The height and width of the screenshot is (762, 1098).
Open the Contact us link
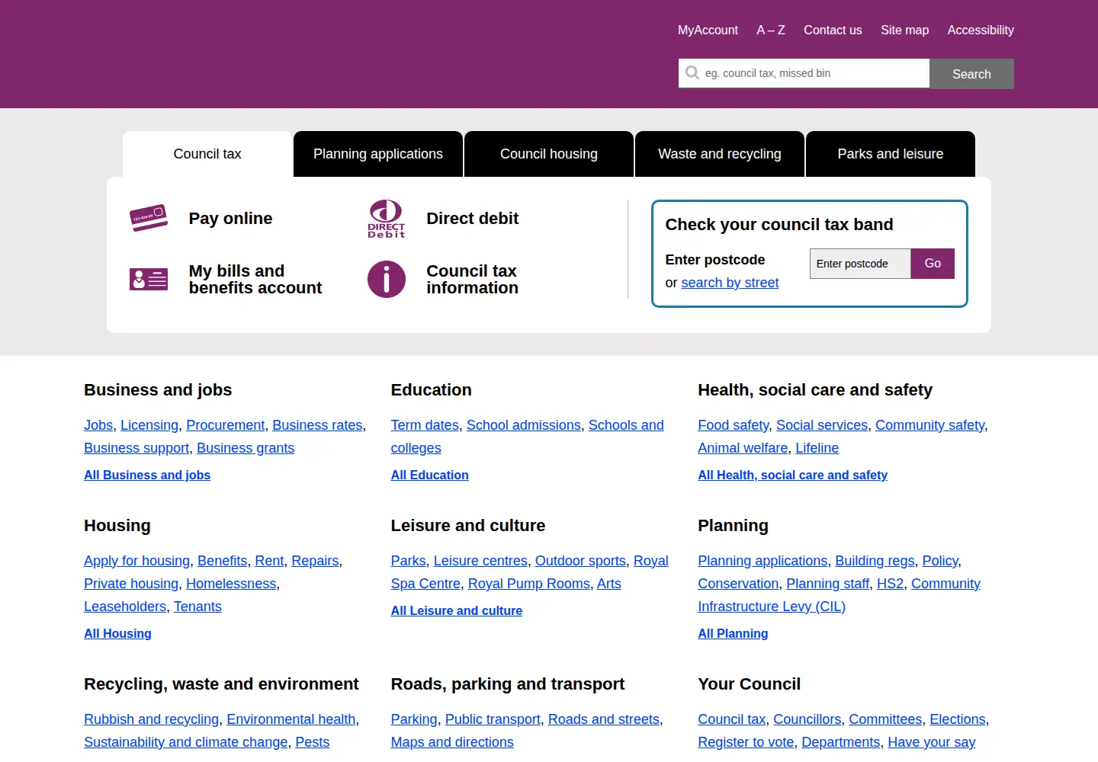(x=833, y=30)
